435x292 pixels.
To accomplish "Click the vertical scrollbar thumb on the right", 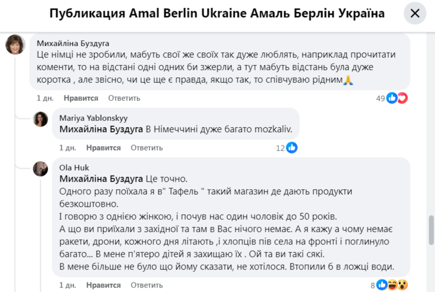I will [x=431, y=229].
